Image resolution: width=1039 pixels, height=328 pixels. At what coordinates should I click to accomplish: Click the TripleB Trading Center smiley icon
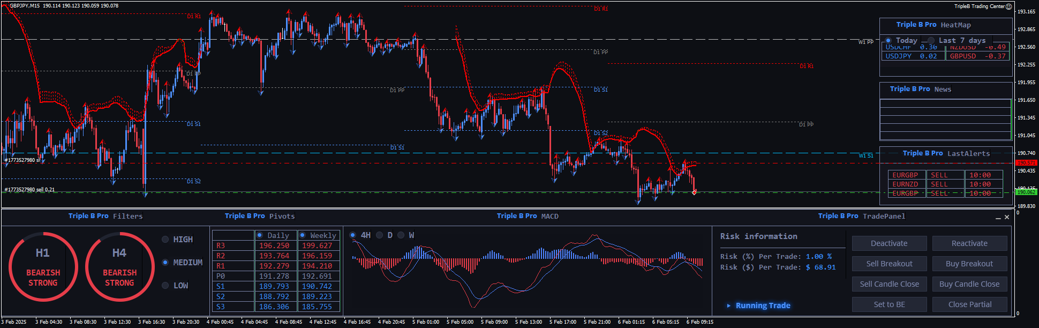1009,6
